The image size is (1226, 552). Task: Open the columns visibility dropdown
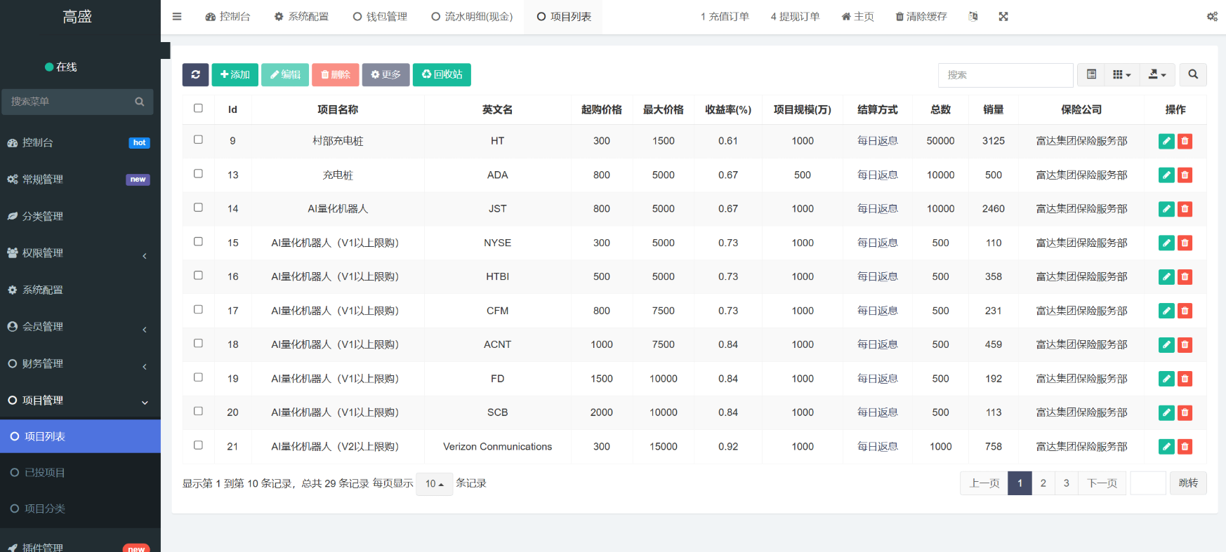[1121, 74]
